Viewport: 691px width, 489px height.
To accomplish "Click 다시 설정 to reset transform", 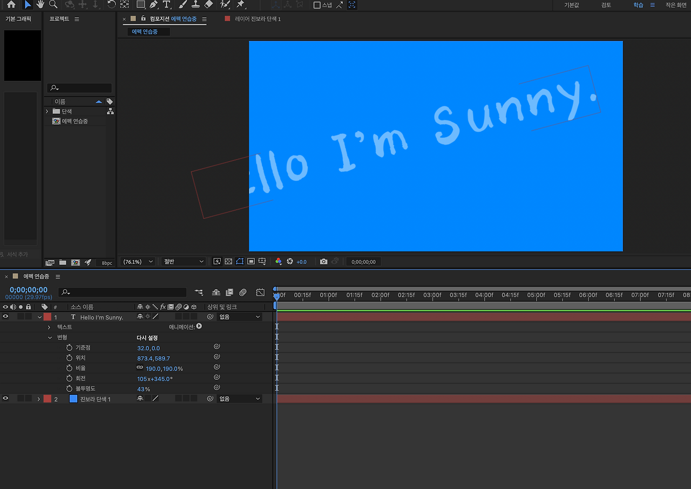I will click(x=147, y=338).
